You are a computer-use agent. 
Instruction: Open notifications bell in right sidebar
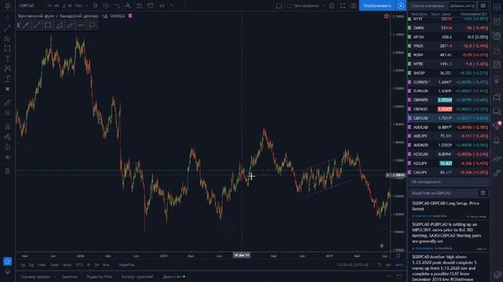(497, 140)
